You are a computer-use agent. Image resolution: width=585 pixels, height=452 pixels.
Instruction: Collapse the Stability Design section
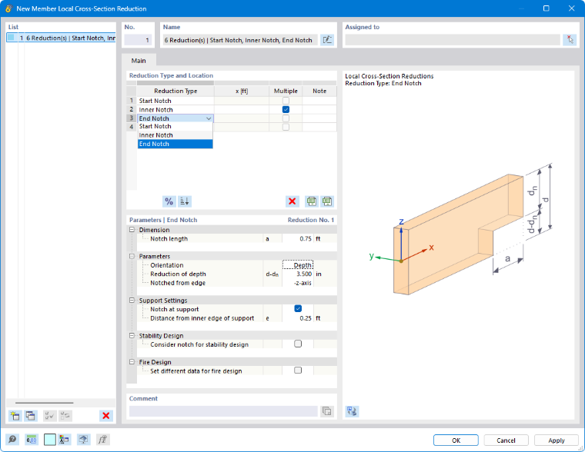pos(132,336)
